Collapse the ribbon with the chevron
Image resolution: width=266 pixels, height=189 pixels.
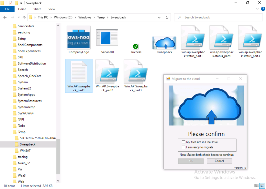coord(257,9)
